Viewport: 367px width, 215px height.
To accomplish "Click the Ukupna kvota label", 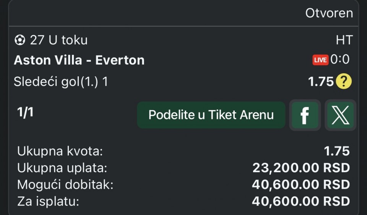I will 60,151.
